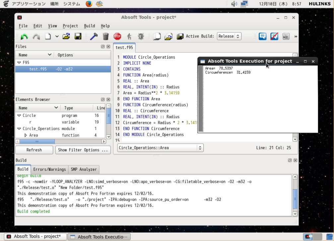Click the volume speaker icon in system tray
Viewport: 334px width, 241px height.
(234, 4)
